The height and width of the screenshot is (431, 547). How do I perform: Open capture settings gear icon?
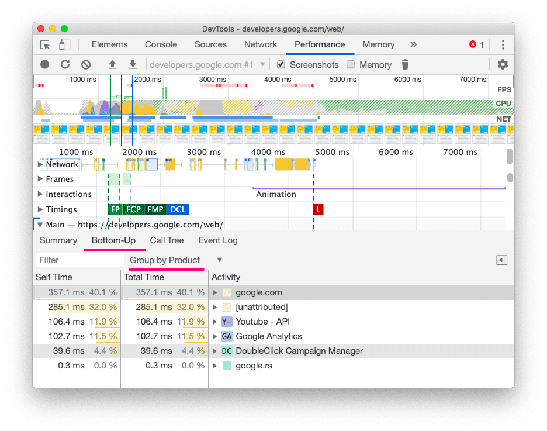tap(502, 65)
